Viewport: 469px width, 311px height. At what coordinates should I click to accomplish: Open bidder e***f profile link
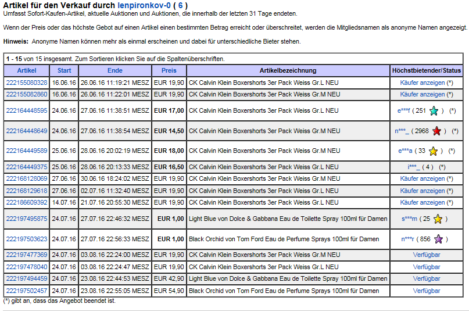coord(404,110)
